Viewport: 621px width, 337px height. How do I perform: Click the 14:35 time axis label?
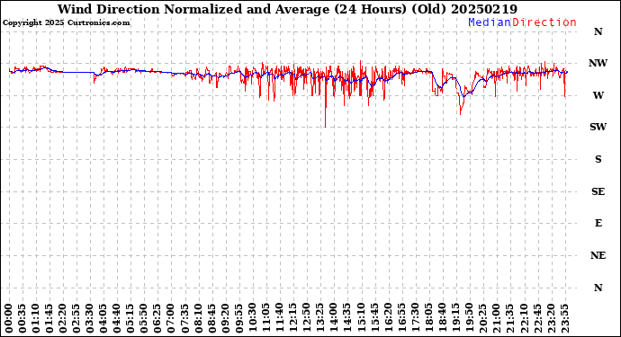click(346, 318)
